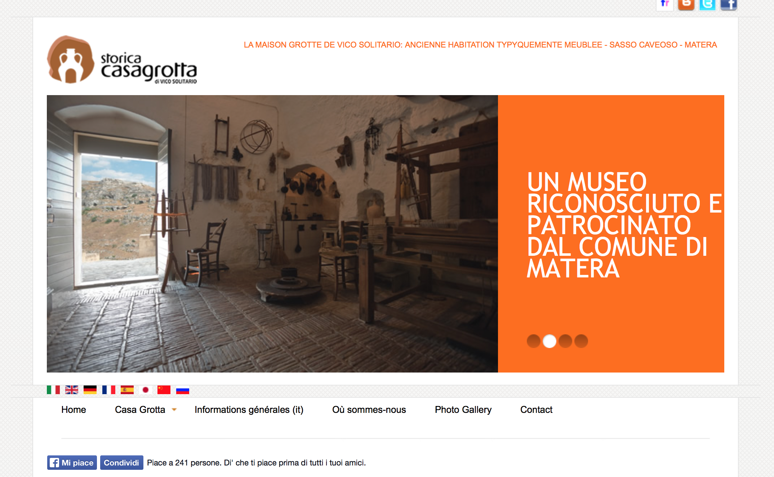
Task: Switch language with the UK flag
Action: pos(72,390)
